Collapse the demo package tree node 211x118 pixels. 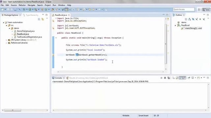(10, 29)
